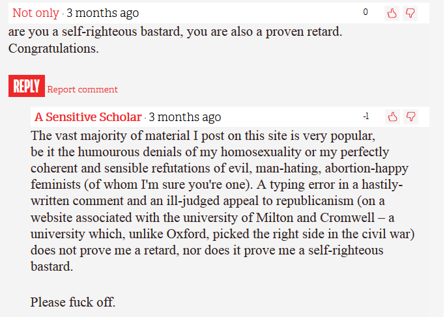The width and height of the screenshot is (445, 317).
Task: Click the timestamp beside A Sensitive Scholar
Action: tap(185, 117)
